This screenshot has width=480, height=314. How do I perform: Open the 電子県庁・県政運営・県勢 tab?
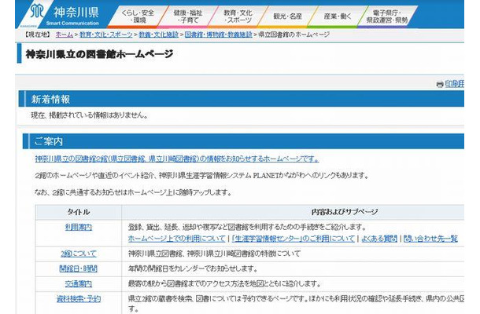(x=387, y=16)
